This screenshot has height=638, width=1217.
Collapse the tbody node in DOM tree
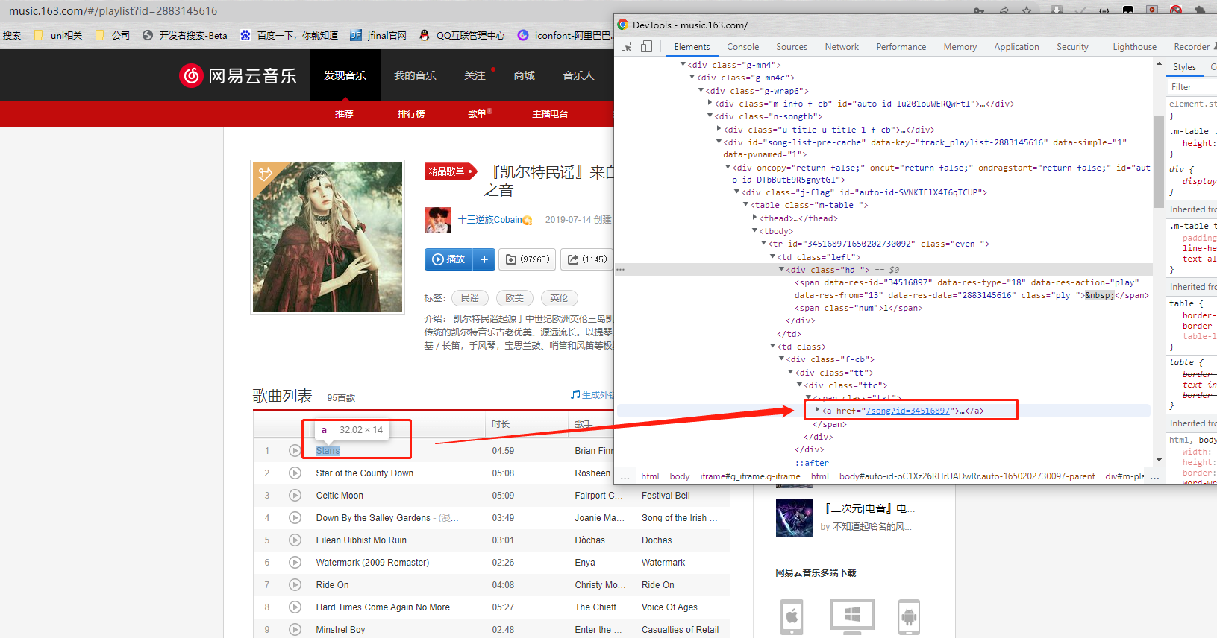754,231
